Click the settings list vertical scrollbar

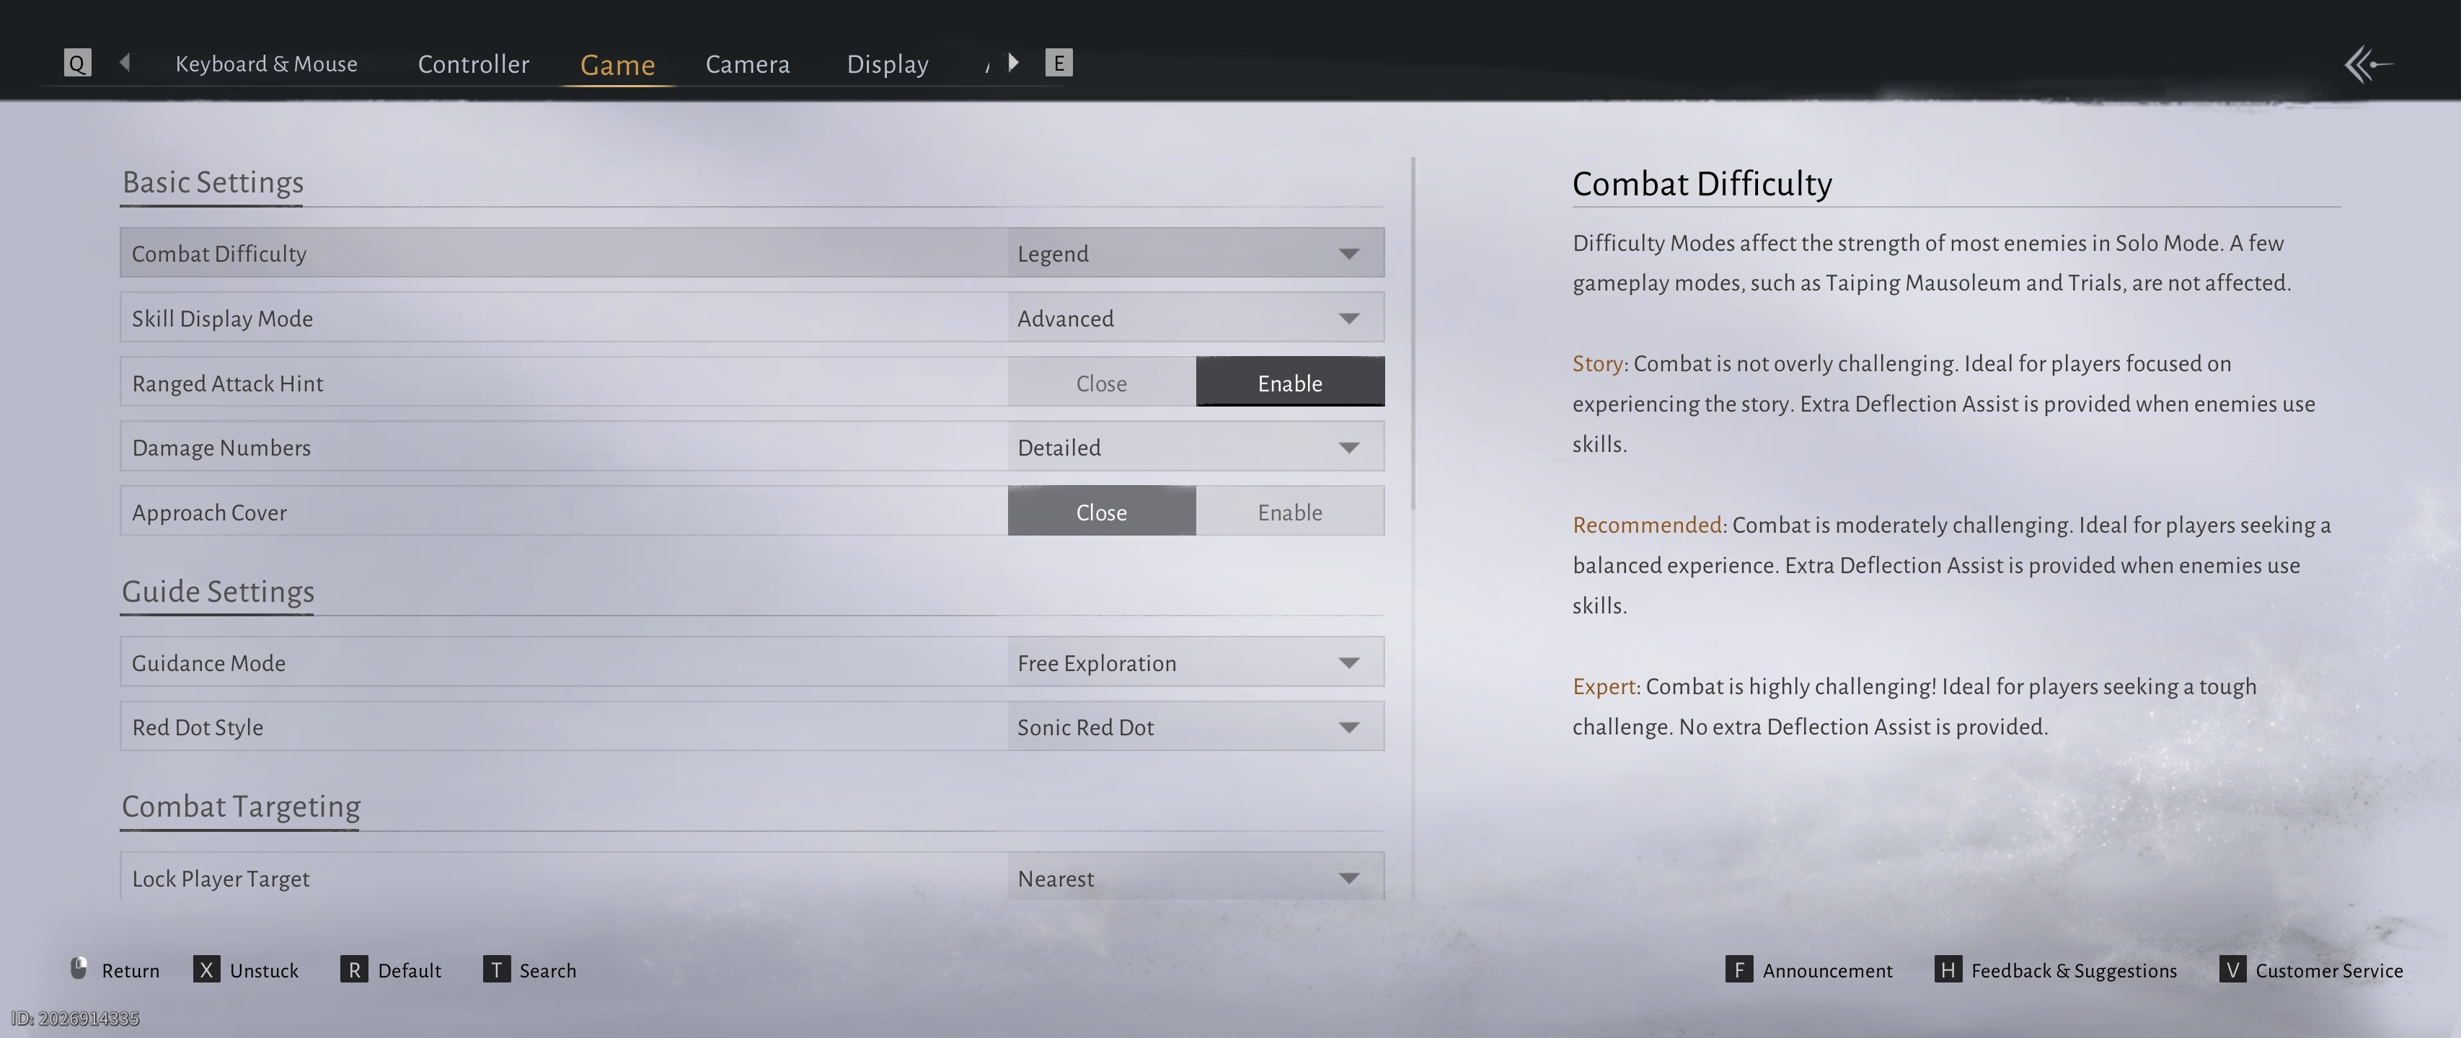pos(1413,334)
